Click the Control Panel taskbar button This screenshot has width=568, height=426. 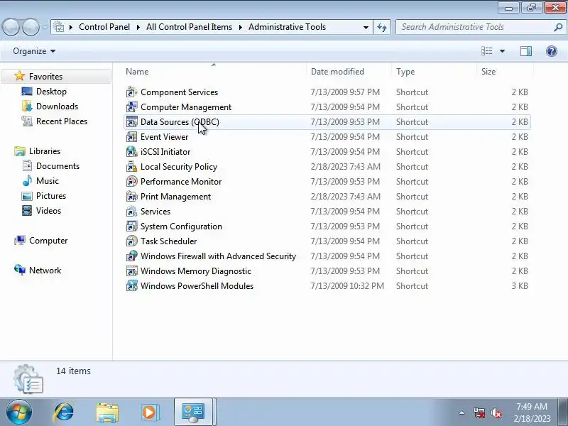coord(193,412)
